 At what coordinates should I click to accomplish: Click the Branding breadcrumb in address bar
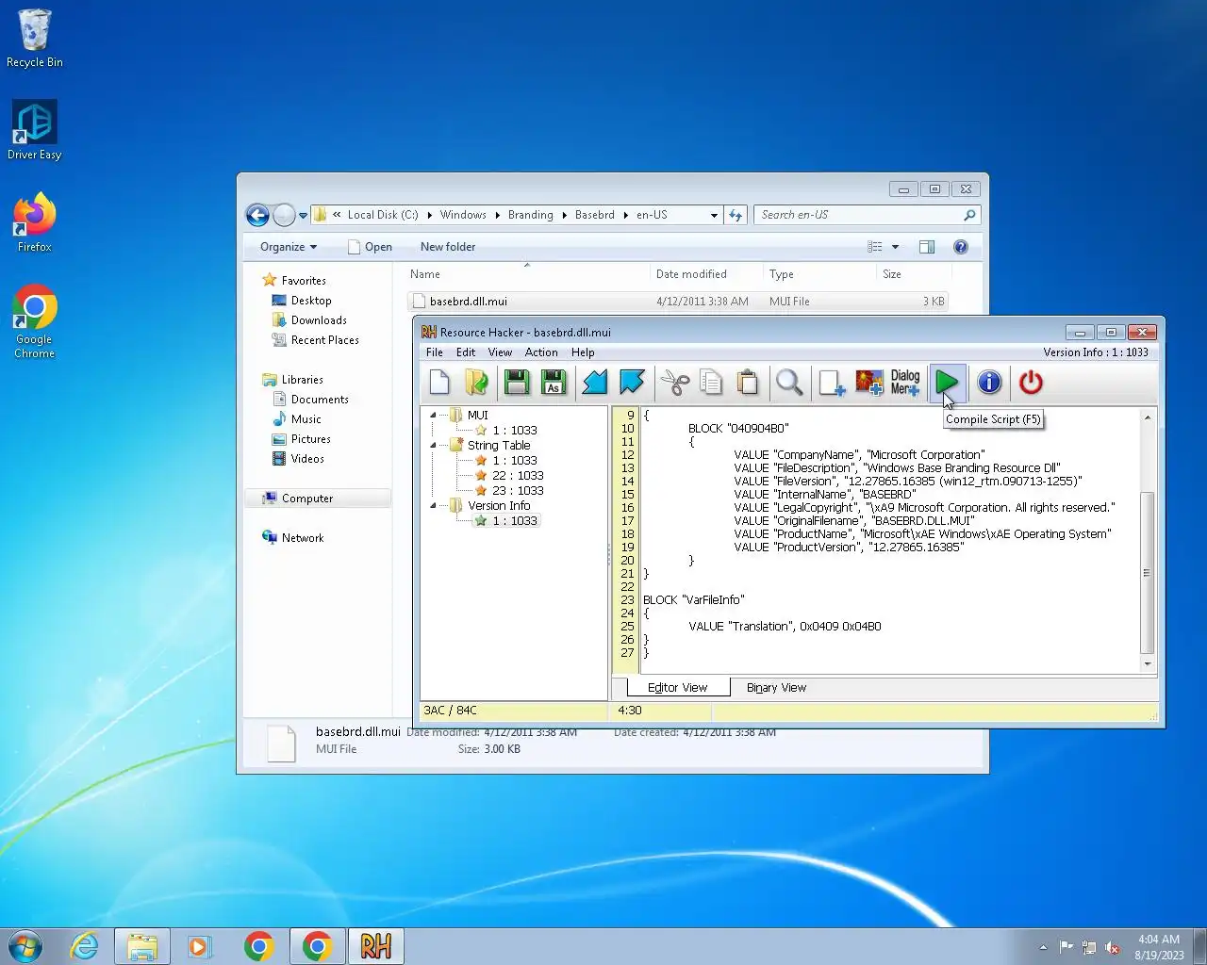[531, 215]
